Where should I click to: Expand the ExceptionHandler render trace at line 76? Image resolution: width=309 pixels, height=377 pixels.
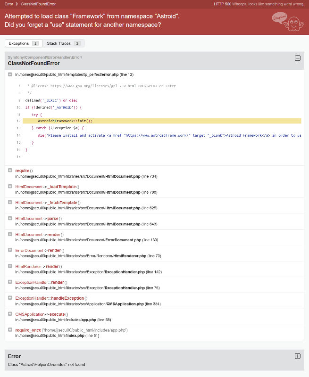pyautogui.click(x=10, y=282)
